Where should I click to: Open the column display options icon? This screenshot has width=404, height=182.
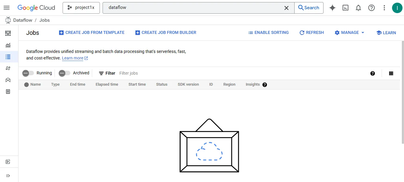(x=391, y=73)
